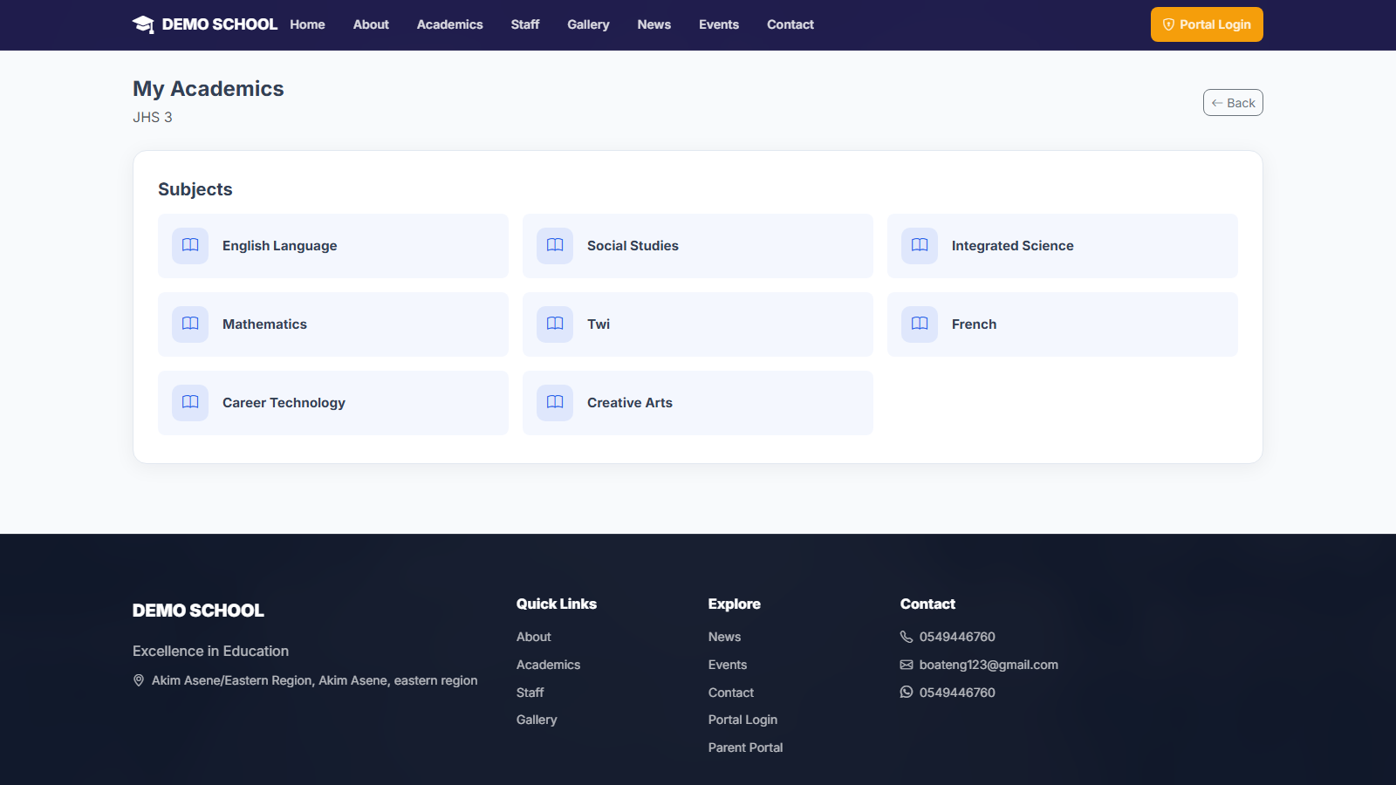Screen dimensions: 1396x785
Task: Click the book icon beside Creative Arts
Action: pyautogui.click(x=555, y=402)
